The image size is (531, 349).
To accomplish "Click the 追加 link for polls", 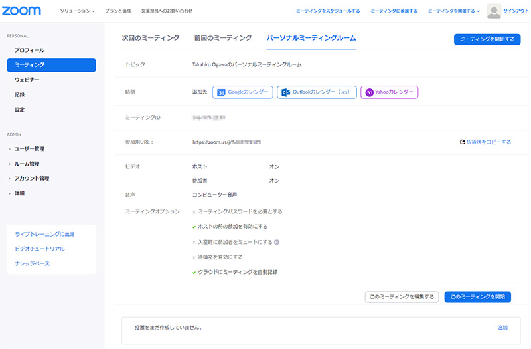I will click(502, 328).
